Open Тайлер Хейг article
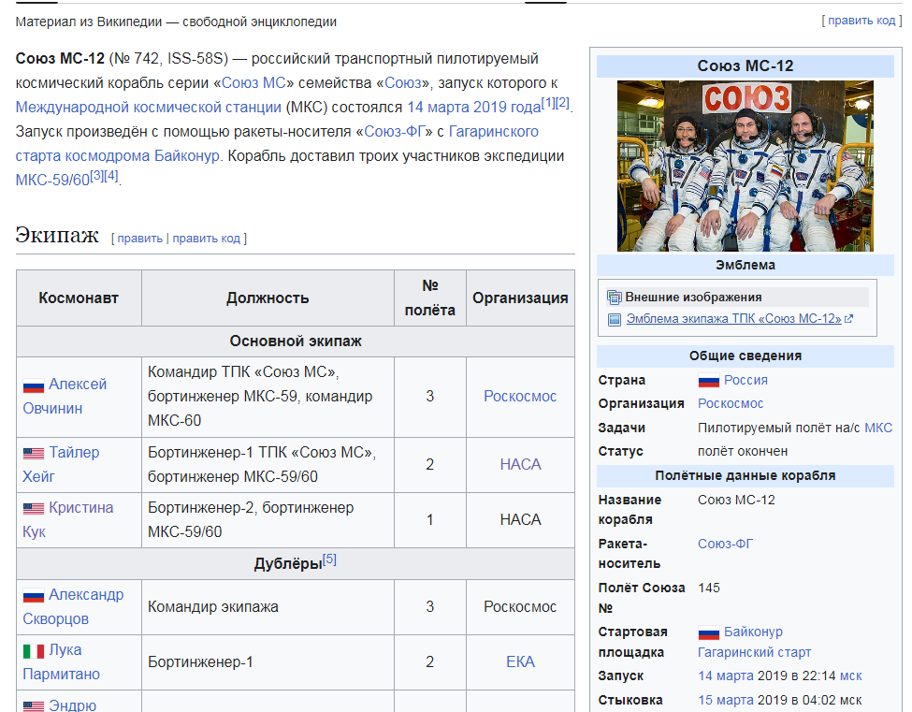The image size is (912, 712). 61,464
